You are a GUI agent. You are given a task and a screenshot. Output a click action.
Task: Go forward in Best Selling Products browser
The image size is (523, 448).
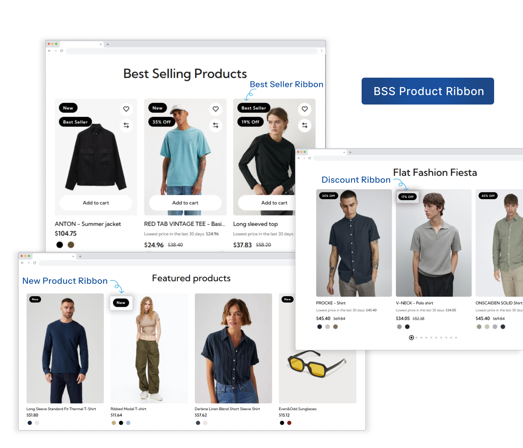[55, 51]
